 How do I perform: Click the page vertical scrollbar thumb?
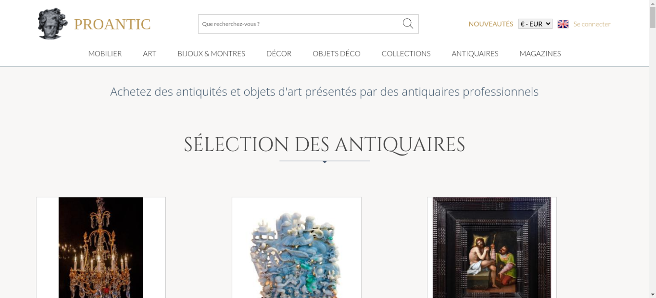653,17
